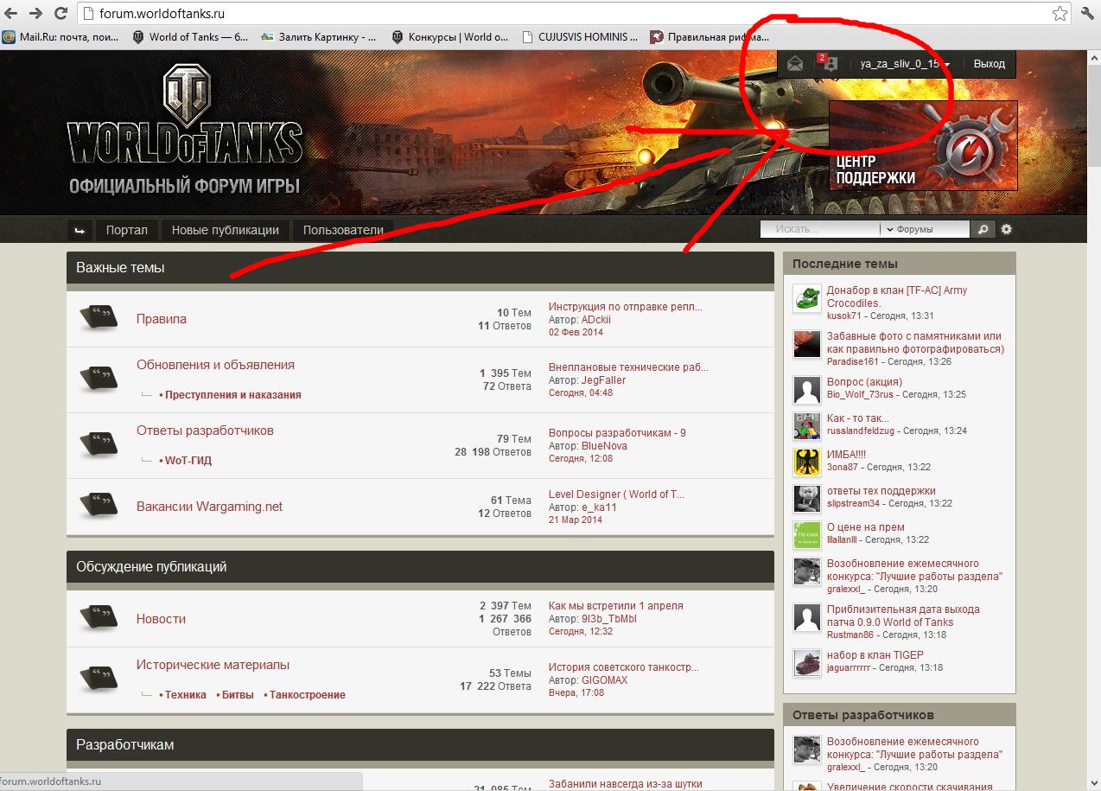Screen dimensions: 1101x791
Task: Bookmark page with the star icon
Action: pyautogui.click(x=1059, y=13)
